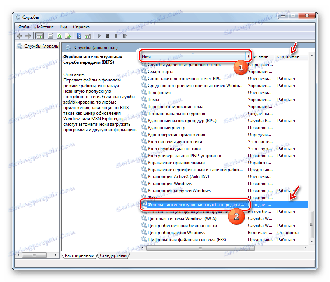Click gear icon beside Удаленный реестр
This screenshot has height=282, width=330.
144,127
